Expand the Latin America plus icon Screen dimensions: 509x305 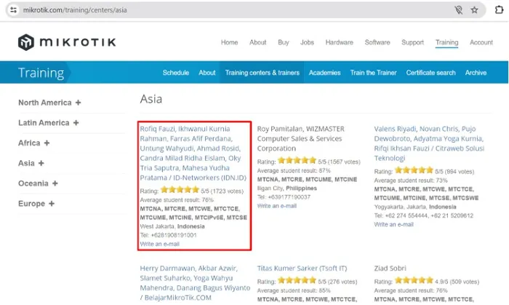coord(76,123)
